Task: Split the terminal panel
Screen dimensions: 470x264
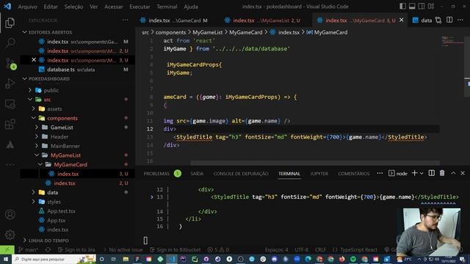Action: coord(431,173)
